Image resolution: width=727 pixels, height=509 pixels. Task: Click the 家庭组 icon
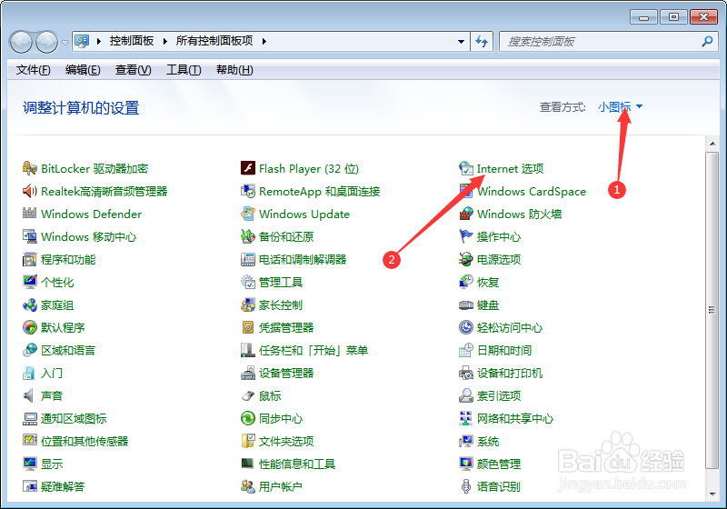click(30, 304)
